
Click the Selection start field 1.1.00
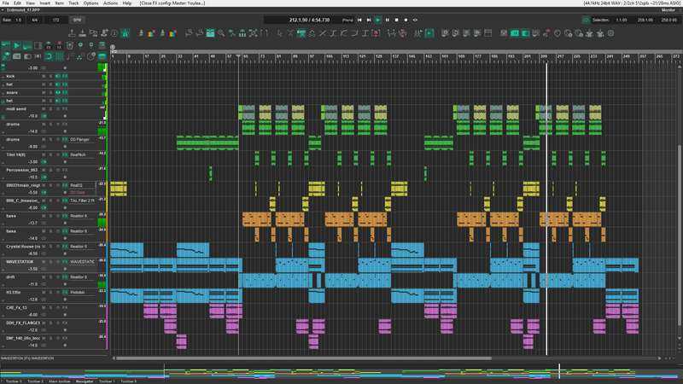coord(622,20)
